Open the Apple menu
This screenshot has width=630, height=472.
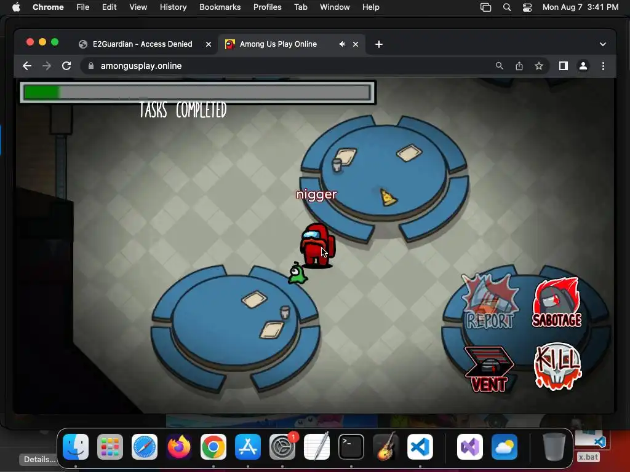coord(16,7)
